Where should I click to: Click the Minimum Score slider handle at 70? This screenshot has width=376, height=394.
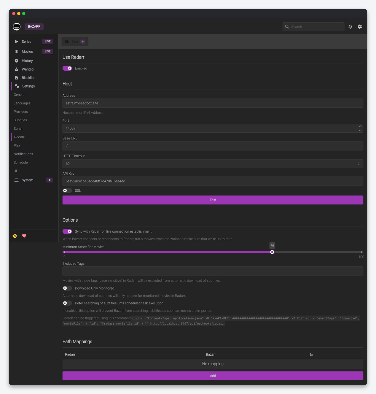point(272,252)
